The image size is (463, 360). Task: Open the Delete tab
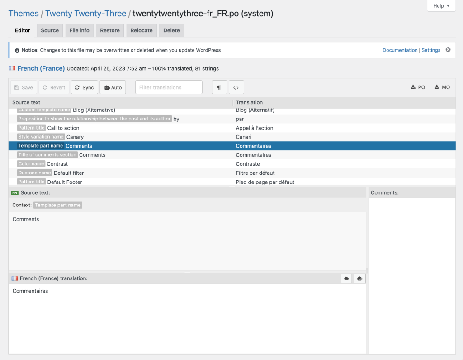171,30
